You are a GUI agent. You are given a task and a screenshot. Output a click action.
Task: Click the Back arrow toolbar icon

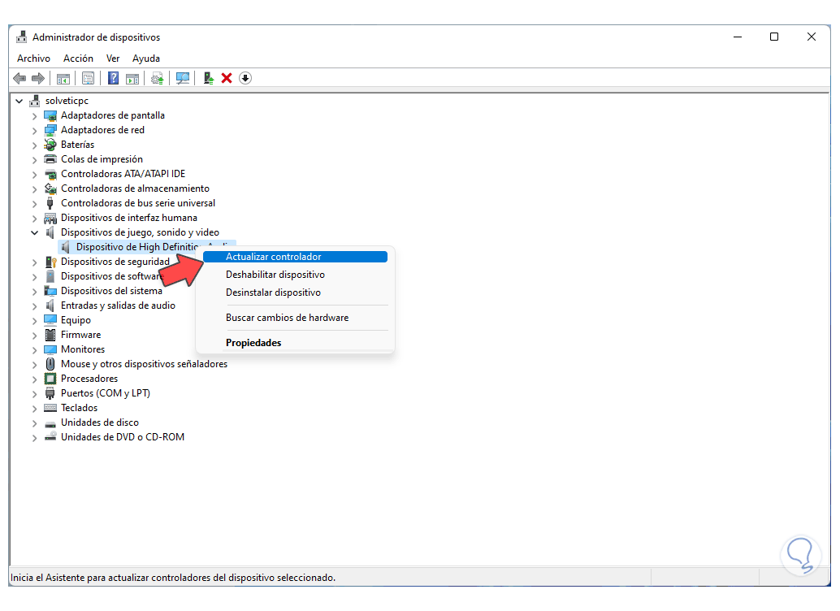click(x=19, y=79)
